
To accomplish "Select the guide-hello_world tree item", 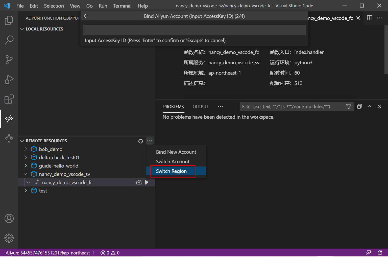I will (87, 166).
